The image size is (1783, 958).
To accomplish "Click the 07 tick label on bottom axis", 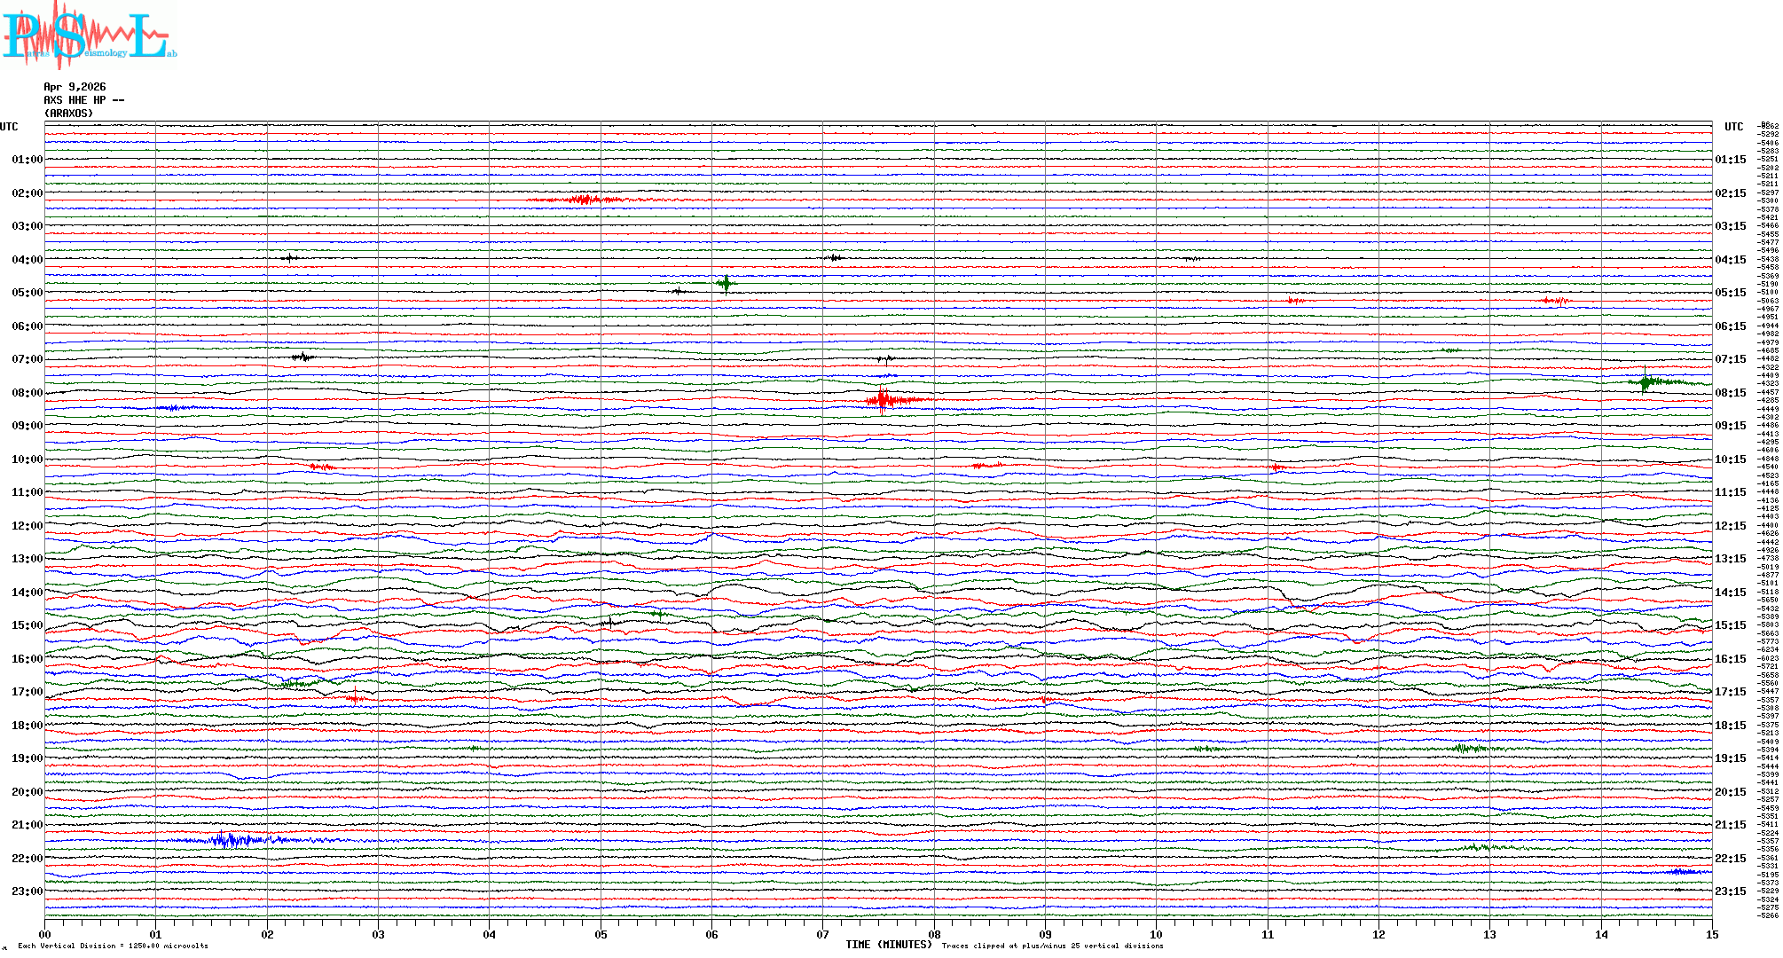I will pos(822,935).
